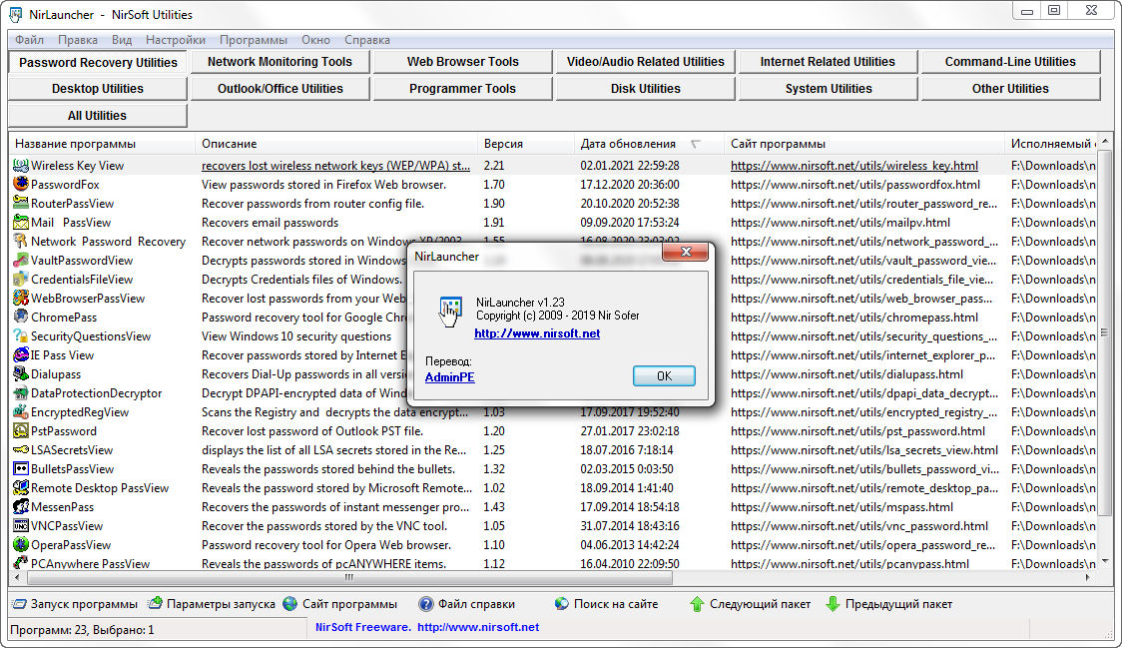Open the Файл menu

pos(29,40)
